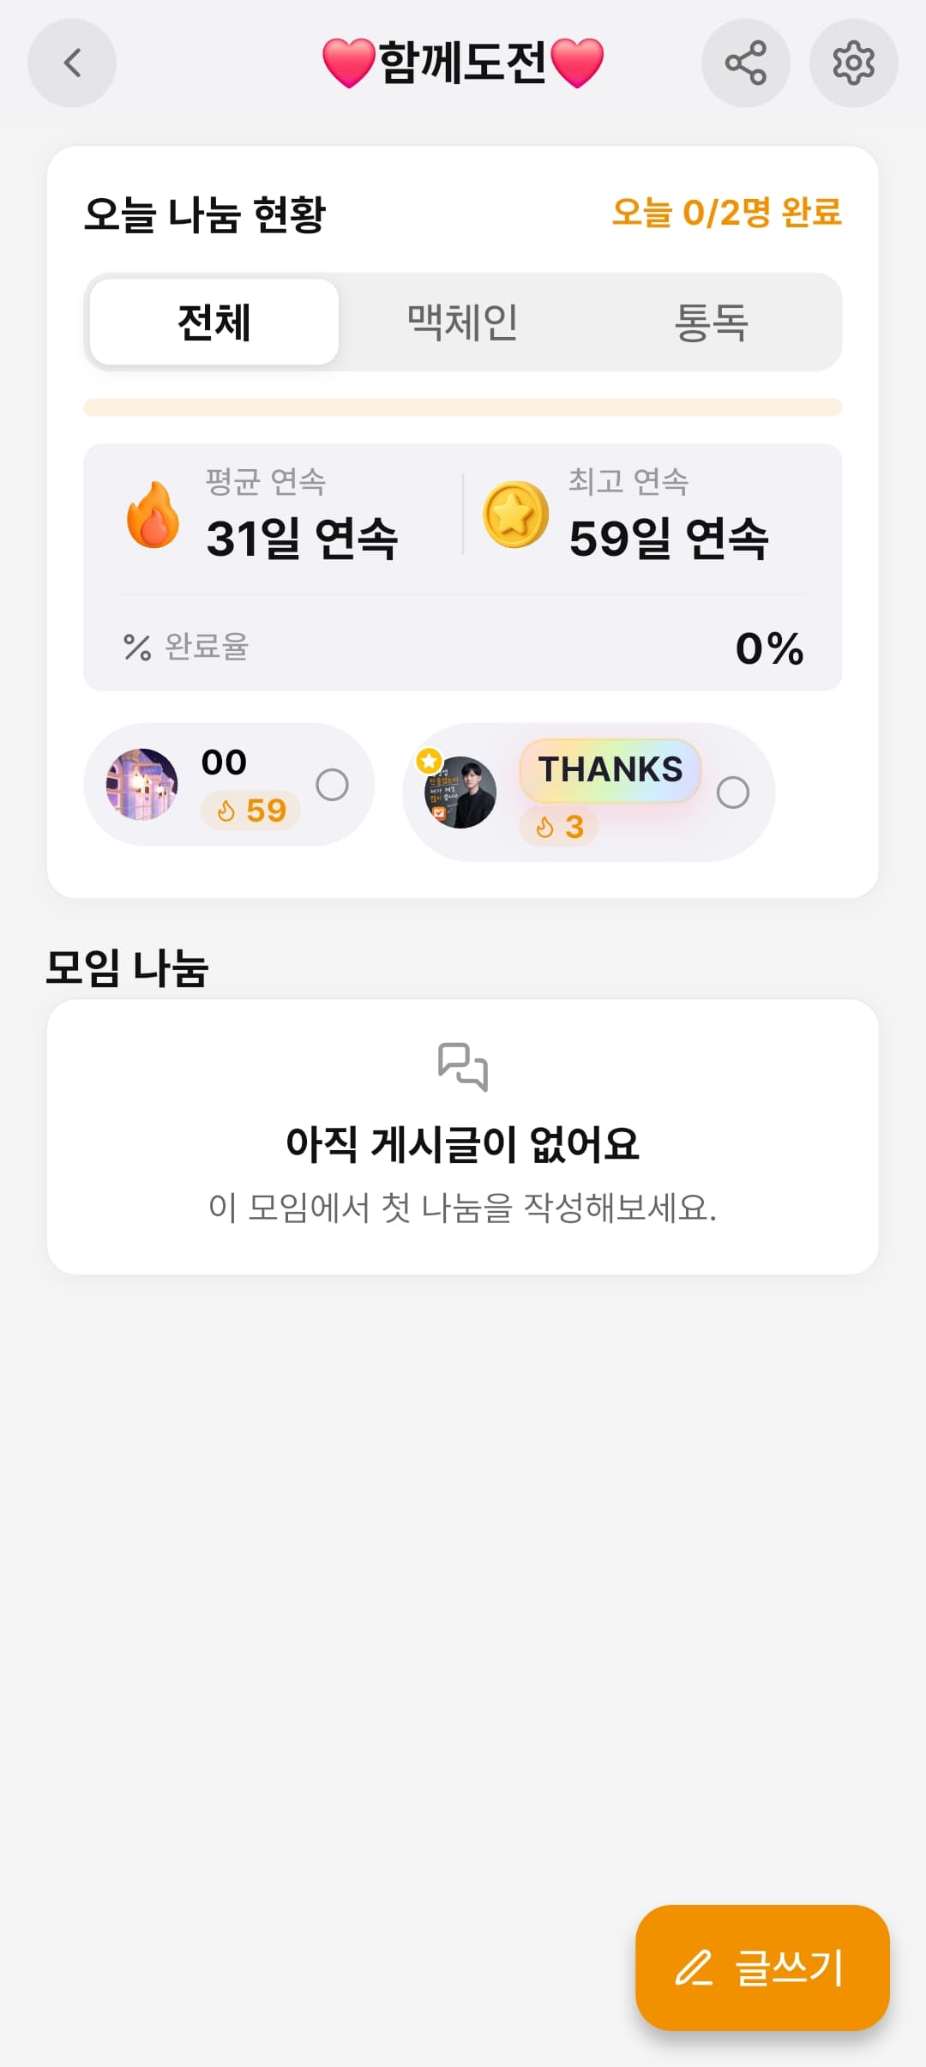Tap the small flame badge showing 59
The height and width of the screenshot is (2067, 926).
(250, 811)
